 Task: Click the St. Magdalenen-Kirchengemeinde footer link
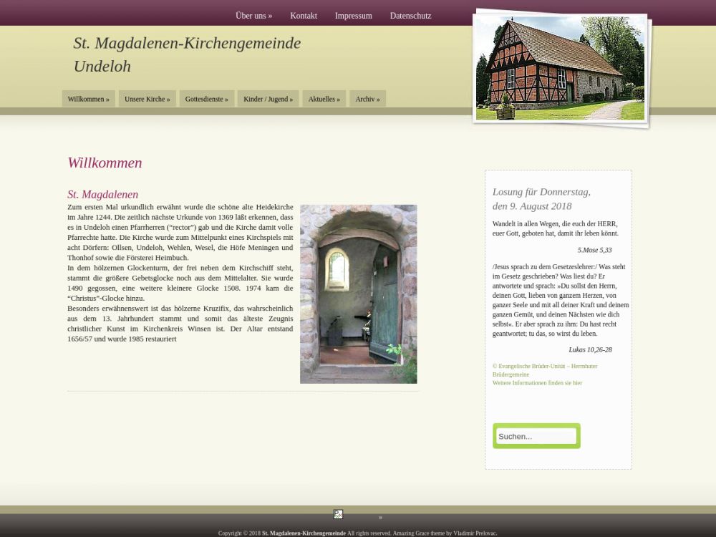304,533
